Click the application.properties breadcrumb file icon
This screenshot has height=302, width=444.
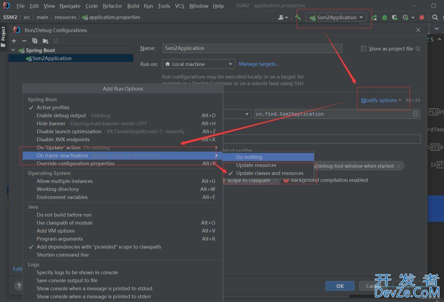(x=85, y=18)
